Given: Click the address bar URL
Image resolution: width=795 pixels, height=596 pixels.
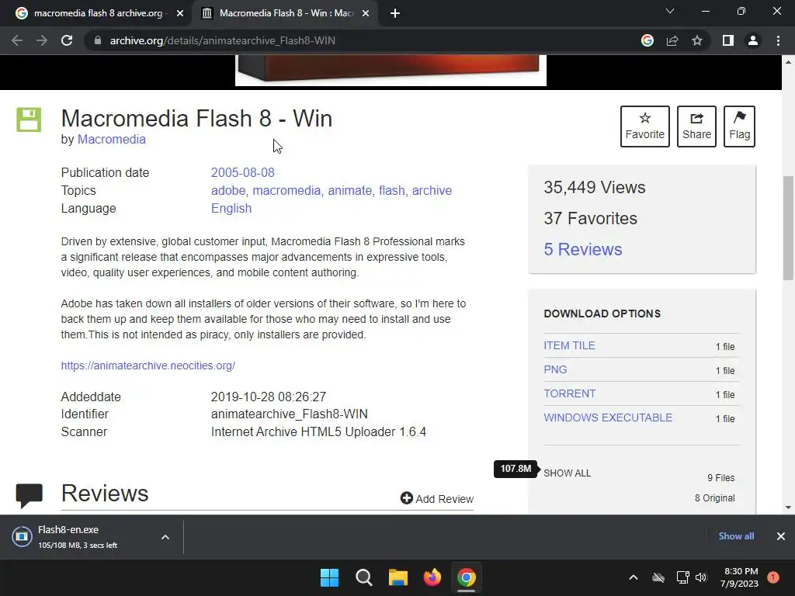Looking at the screenshot, I should pos(223,40).
